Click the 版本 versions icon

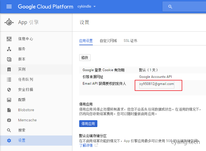pos(9,59)
